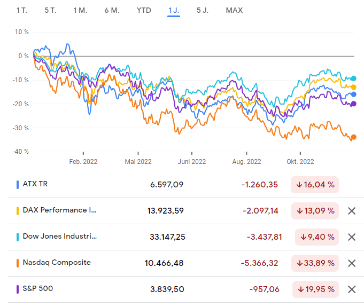
Task: Click the 10 % y-axis label
Action: click(x=21, y=32)
